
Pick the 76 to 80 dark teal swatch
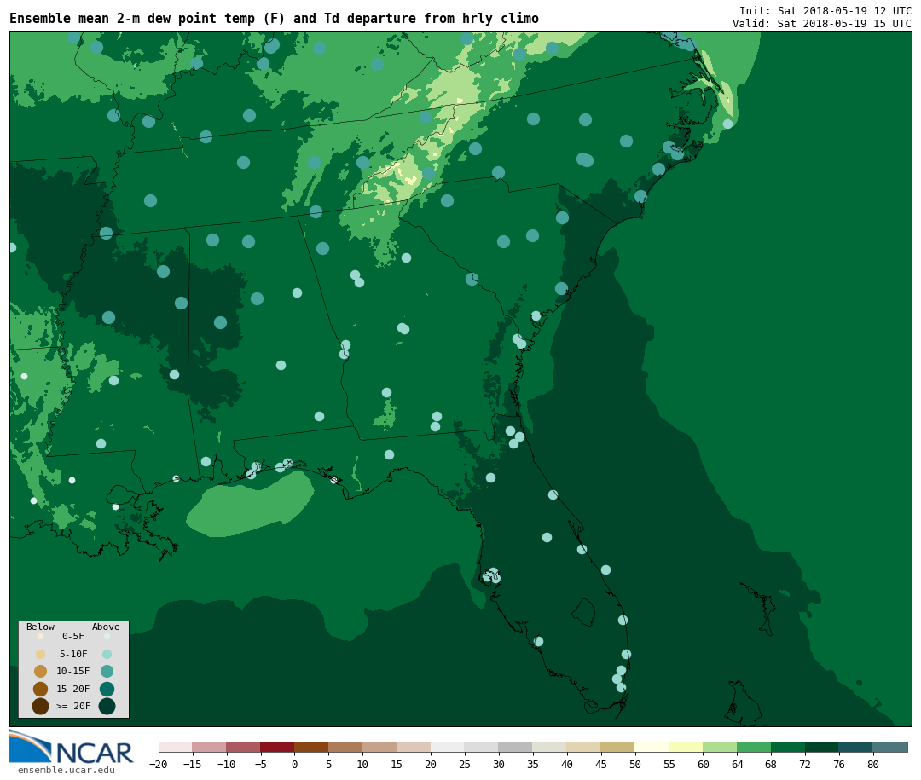tap(856, 747)
